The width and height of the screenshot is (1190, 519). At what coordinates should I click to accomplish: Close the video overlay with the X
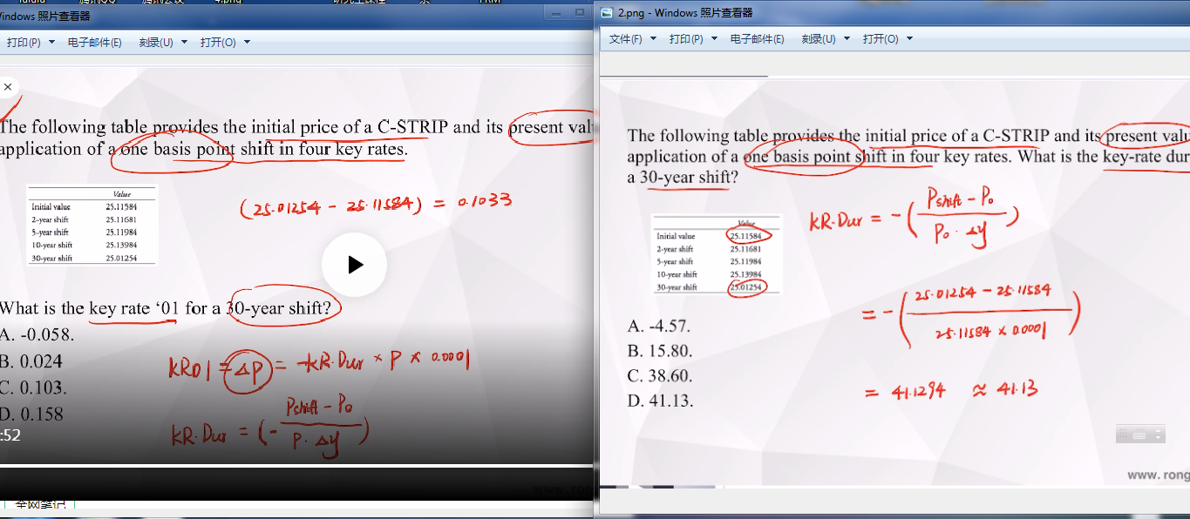tap(8, 87)
